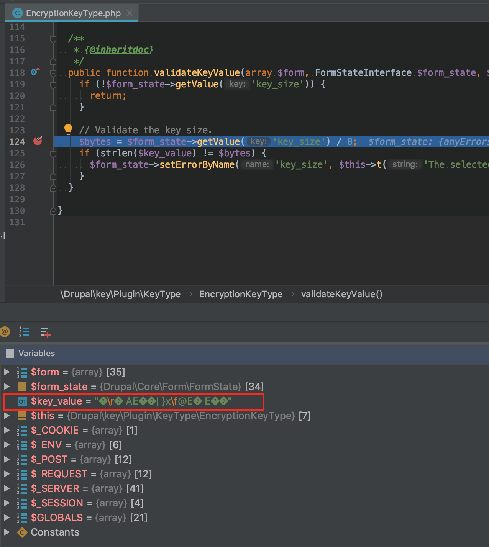Toggle the breakpoint on line 124
489x547 pixels.
(x=38, y=141)
